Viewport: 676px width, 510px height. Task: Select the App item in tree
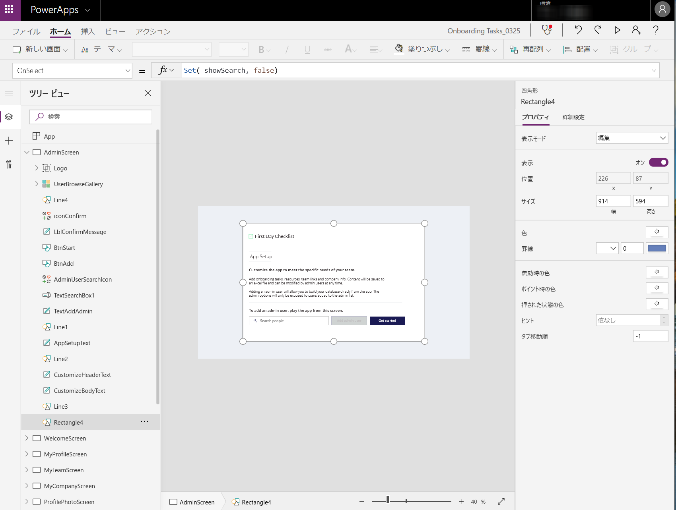91,136
